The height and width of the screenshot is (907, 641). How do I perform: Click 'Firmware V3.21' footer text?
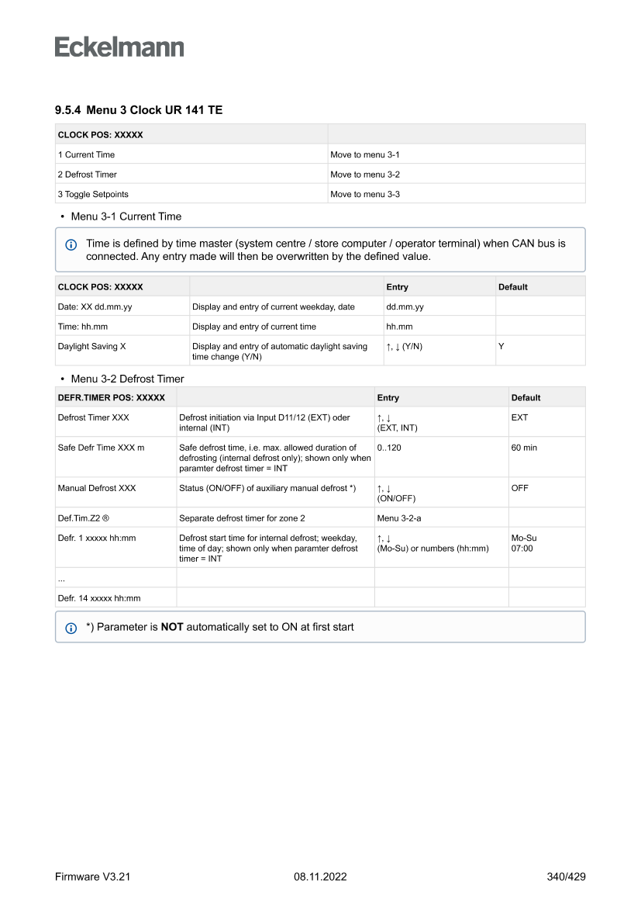point(92,877)
